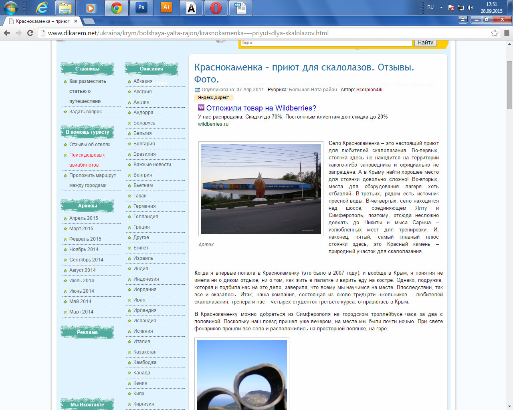Screen dimensions: 513x410
Task: Open Отзывы об отелях link
Action: [x=89, y=145]
